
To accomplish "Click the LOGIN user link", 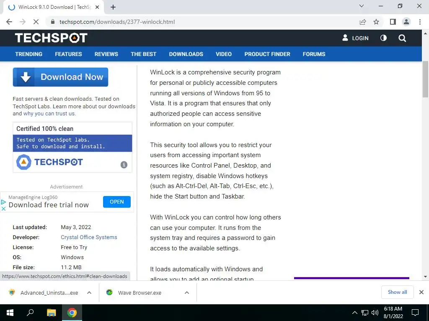I will (355, 38).
